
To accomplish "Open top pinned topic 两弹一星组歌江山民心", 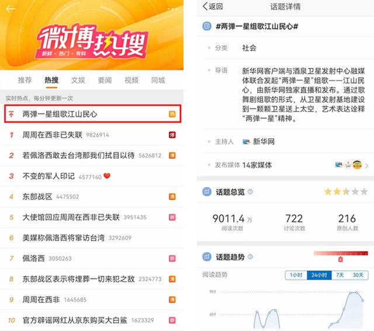I will click(x=60, y=114).
